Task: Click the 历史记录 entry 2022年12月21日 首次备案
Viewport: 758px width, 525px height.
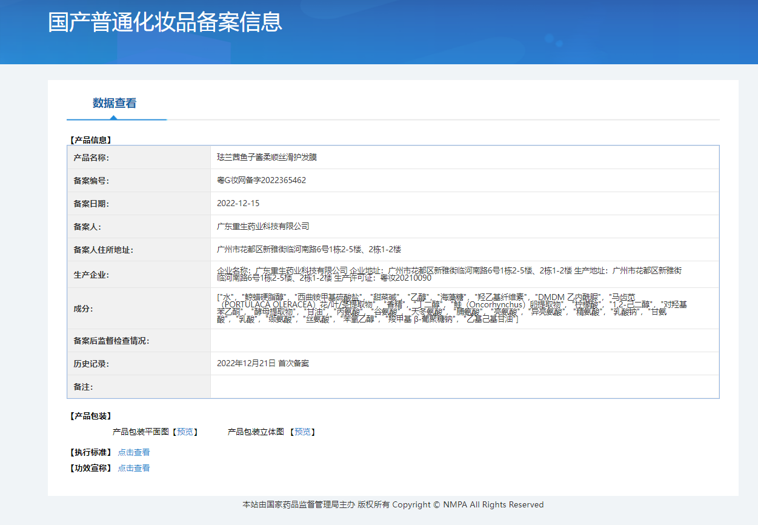Action: point(263,364)
